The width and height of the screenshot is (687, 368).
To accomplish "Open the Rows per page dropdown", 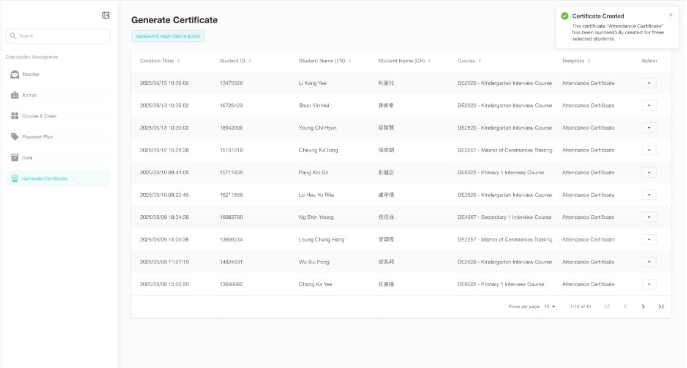I will click(549, 306).
